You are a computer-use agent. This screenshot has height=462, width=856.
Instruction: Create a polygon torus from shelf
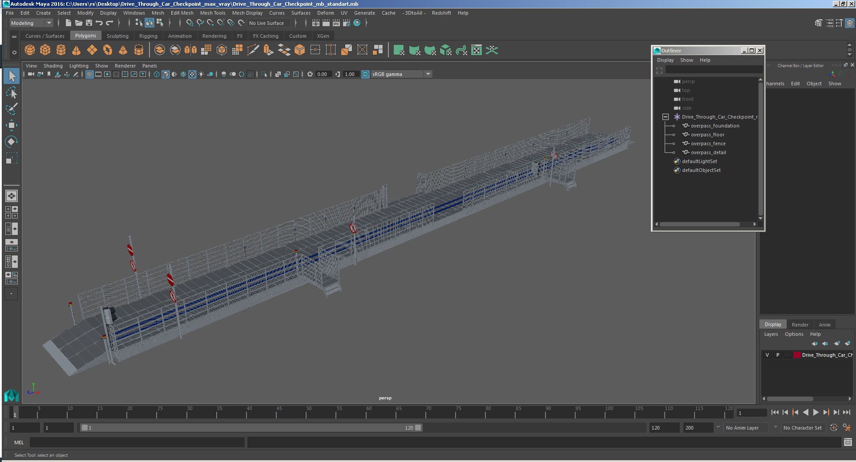[x=108, y=50]
